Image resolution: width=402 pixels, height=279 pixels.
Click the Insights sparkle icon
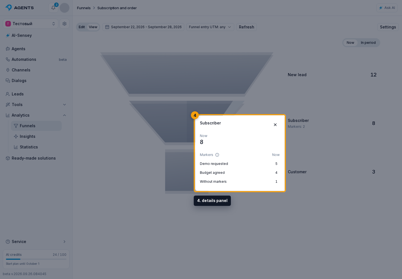[x=16, y=136]
